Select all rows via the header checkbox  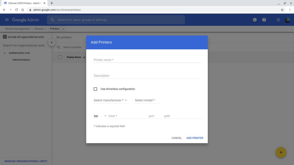(x=60, y=57)
